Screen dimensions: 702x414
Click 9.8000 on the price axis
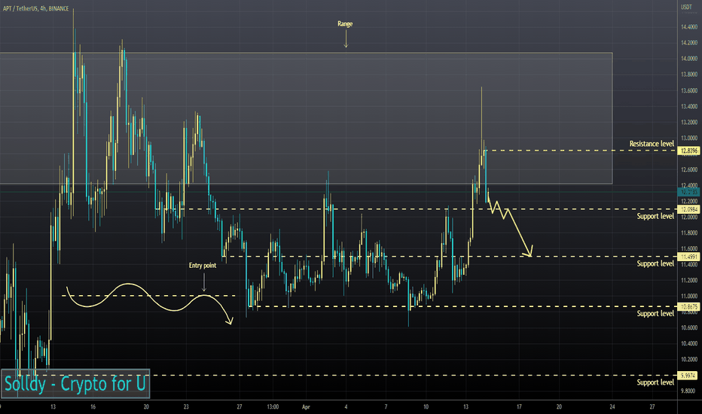(x=689, y=391)
